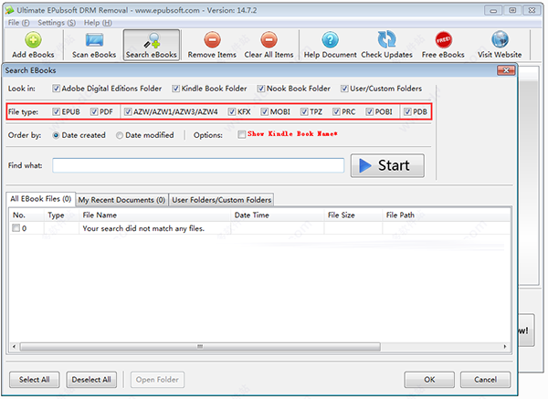Toggle Adobe Digital Editions Folder checkbox
The width and height of the screenshot is (548, 399).
point(56,89)
